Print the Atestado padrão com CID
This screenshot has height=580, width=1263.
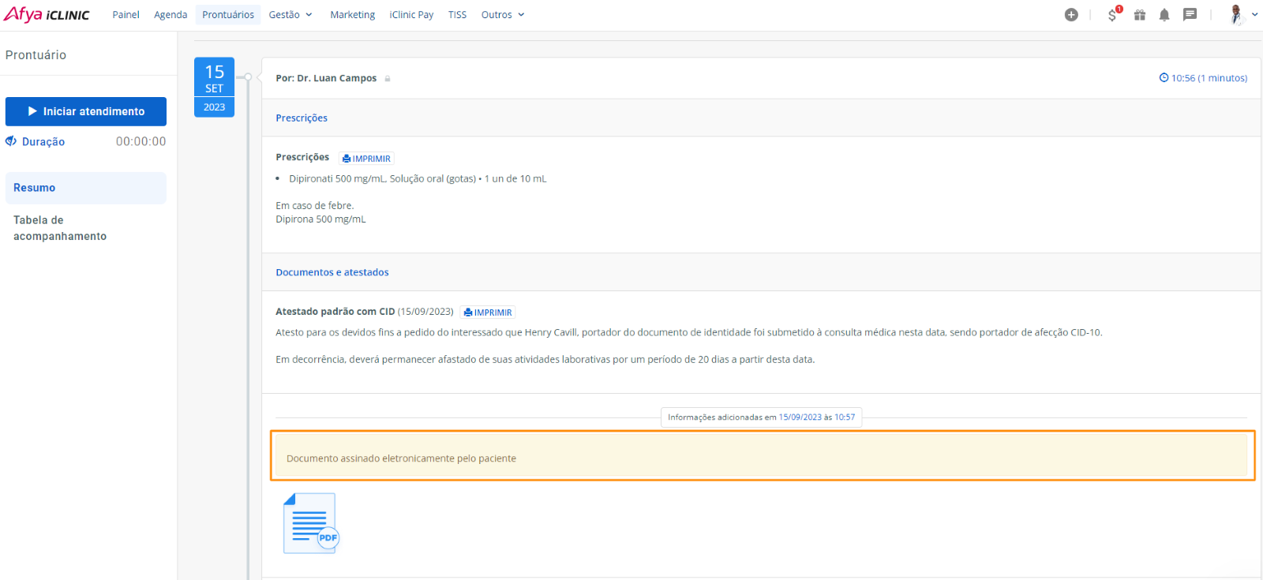pyautogui.click(x=488, y=312)
